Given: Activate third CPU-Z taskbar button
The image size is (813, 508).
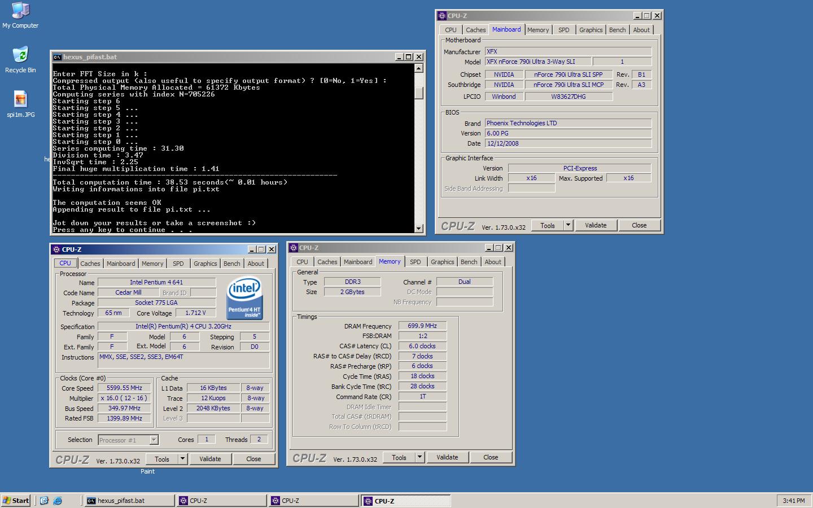Looking at the screenshot, I should pyautogui.click(x=406, y=501).
